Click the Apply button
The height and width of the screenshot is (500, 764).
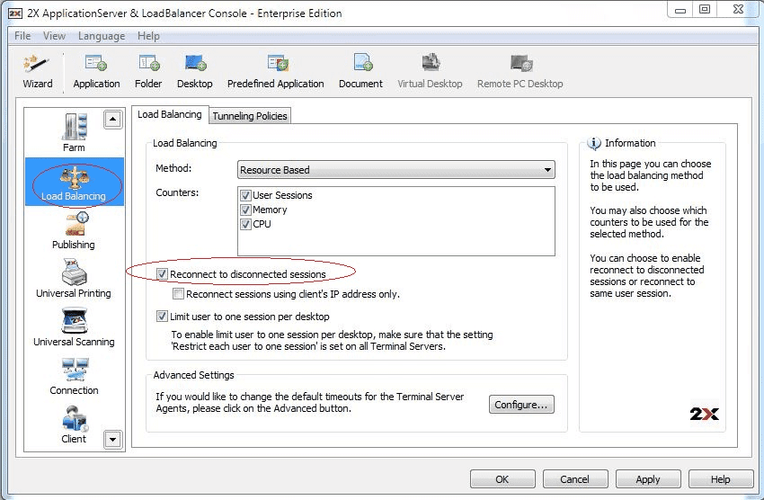tap(647, 479)
